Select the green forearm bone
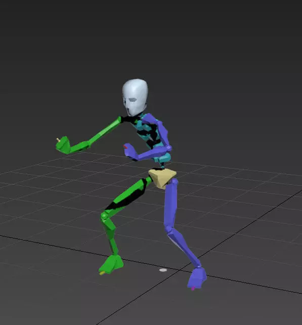The width and height of the screenshot is (302, 325). (79, 147)
